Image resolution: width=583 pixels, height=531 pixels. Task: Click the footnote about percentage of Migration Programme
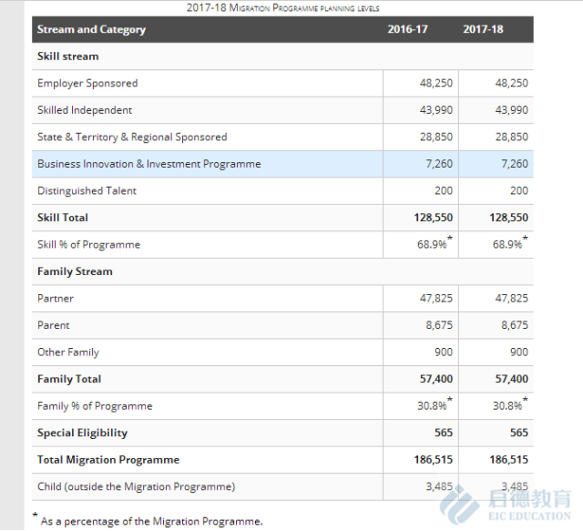150,521
